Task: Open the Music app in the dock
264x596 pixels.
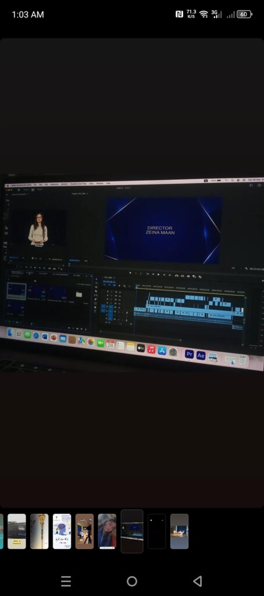Action: pyautogui.click(x=151, y=349)
